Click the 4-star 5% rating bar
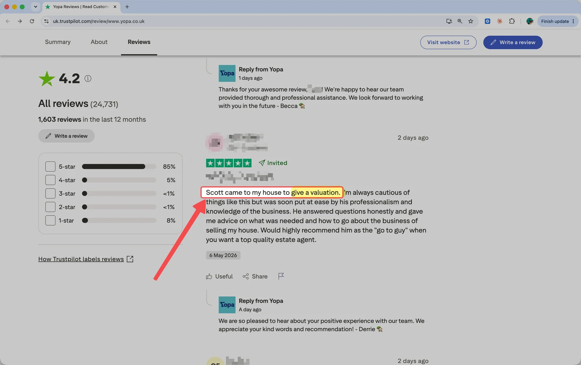 tap(119, 180)
